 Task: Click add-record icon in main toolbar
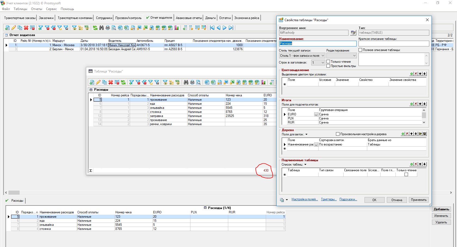point(7,28)
